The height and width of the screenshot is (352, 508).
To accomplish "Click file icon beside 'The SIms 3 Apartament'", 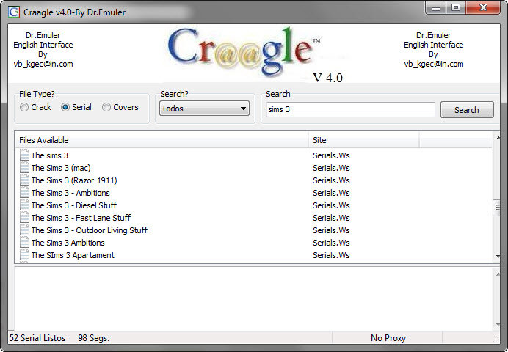I will tap(24, 255).
